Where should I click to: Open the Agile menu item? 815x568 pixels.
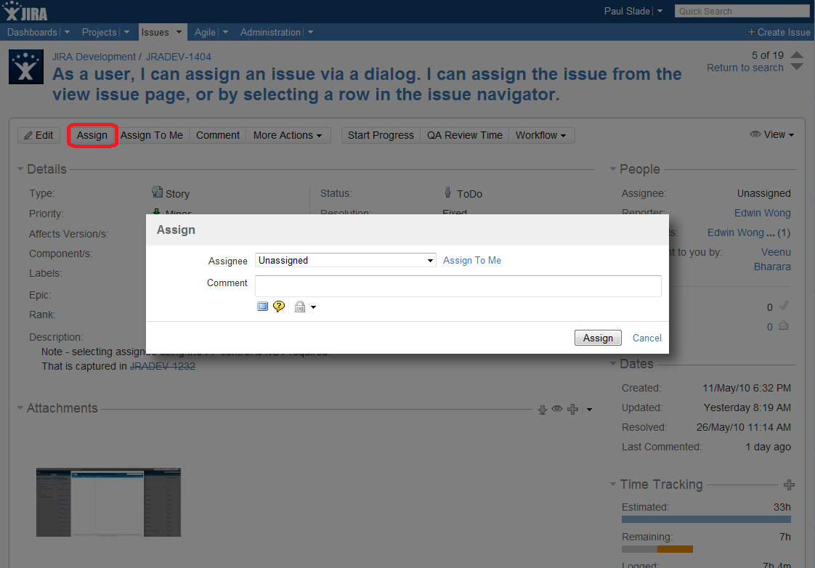pos(205,32)
